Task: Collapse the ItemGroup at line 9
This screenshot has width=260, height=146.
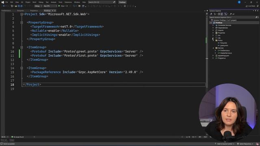Action: coord(22,47)
